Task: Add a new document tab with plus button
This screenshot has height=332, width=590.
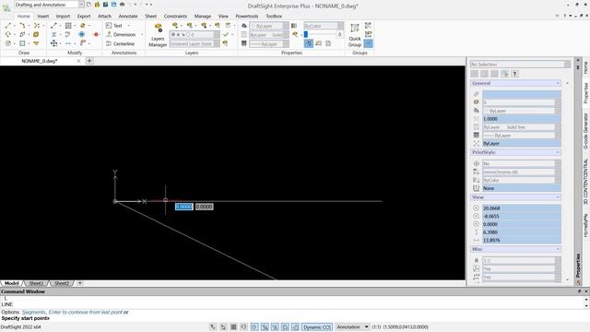Action: point(89,61)
